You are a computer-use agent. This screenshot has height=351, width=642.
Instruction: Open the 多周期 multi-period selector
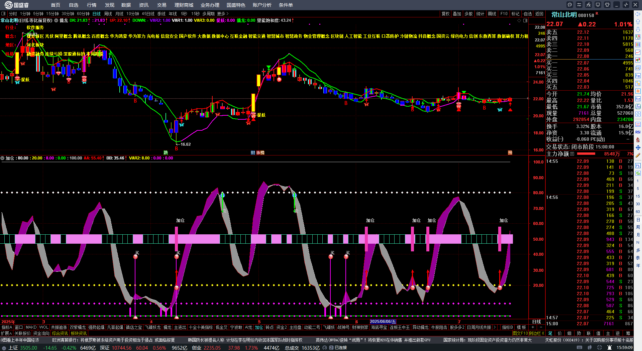[x=208, y=14]
